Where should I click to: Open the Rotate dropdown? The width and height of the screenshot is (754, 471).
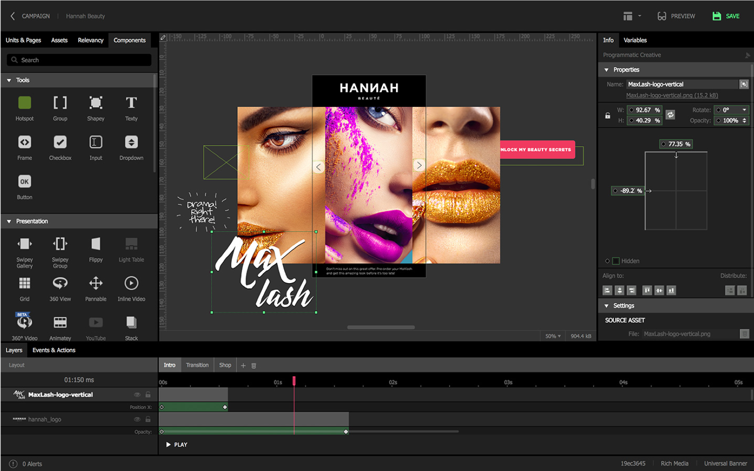[x=744, y=110]
